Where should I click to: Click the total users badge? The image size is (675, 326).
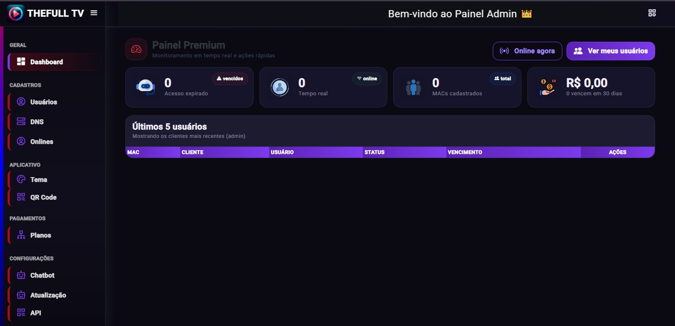[502, 79]
